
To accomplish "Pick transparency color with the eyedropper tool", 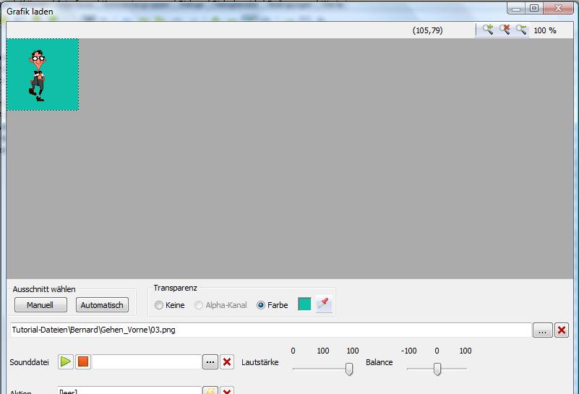I will coord(324,304).
